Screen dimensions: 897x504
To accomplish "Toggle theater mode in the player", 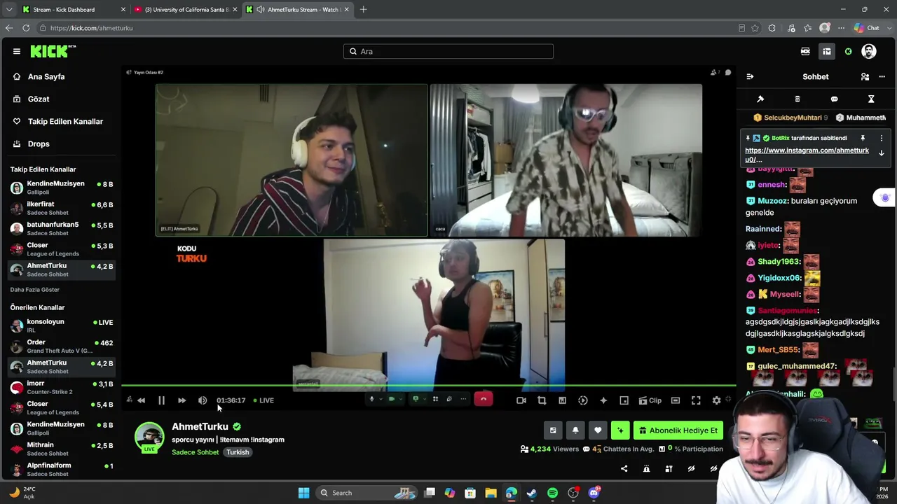I will 676,400.
